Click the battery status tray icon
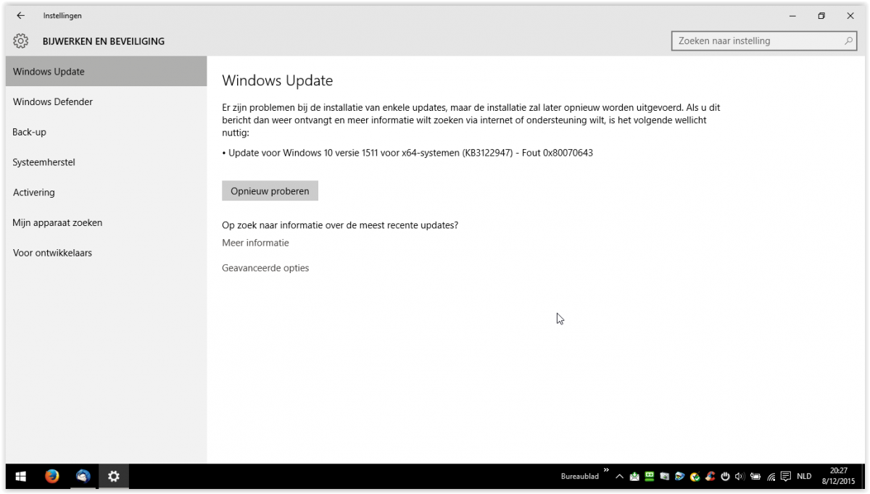 (x=755, y=477)
